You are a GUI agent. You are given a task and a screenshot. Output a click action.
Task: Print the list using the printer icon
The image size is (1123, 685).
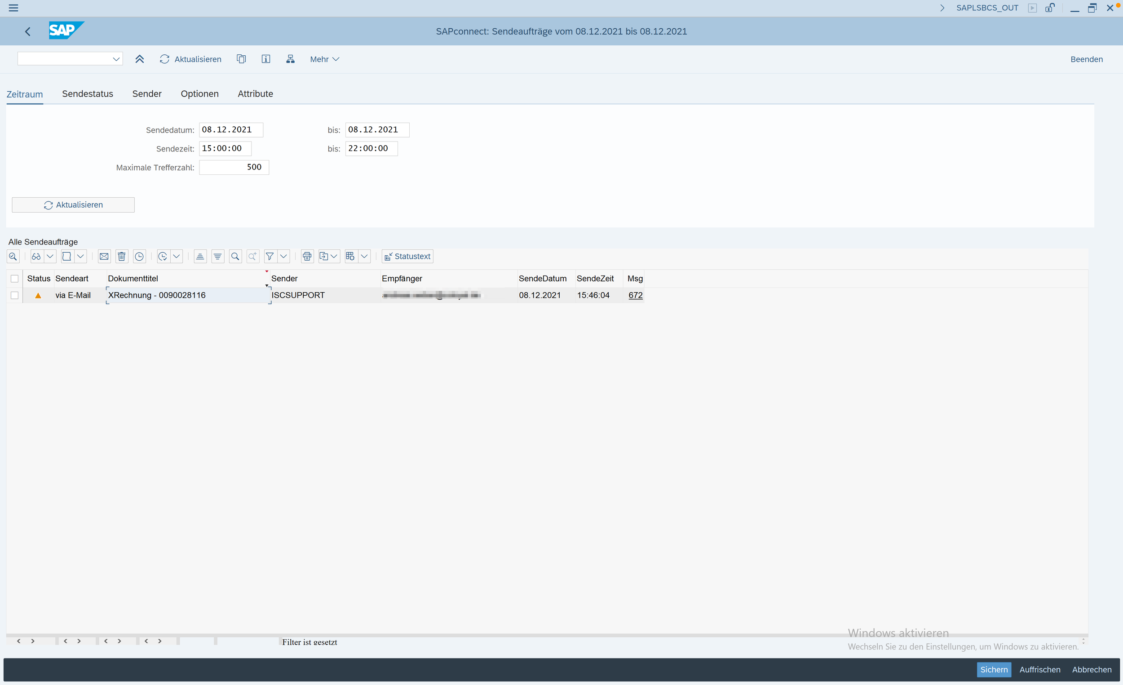coord(307,256)
